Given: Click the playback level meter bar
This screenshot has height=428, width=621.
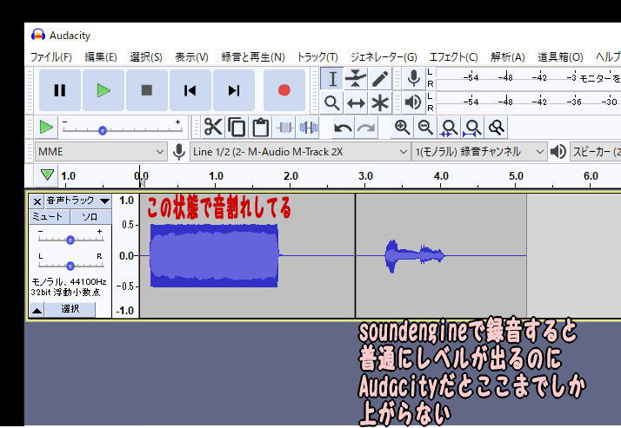Looking at the screenshot, I should (x=528, y=102).
